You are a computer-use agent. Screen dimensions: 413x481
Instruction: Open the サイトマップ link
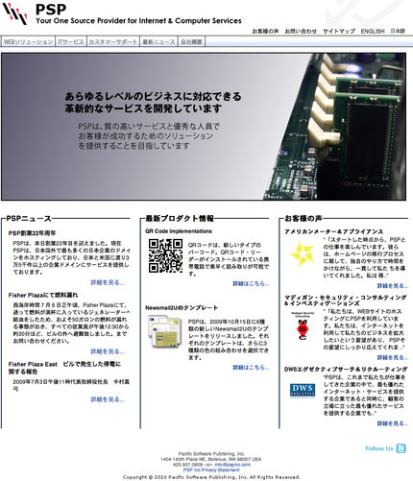(339, 31)
